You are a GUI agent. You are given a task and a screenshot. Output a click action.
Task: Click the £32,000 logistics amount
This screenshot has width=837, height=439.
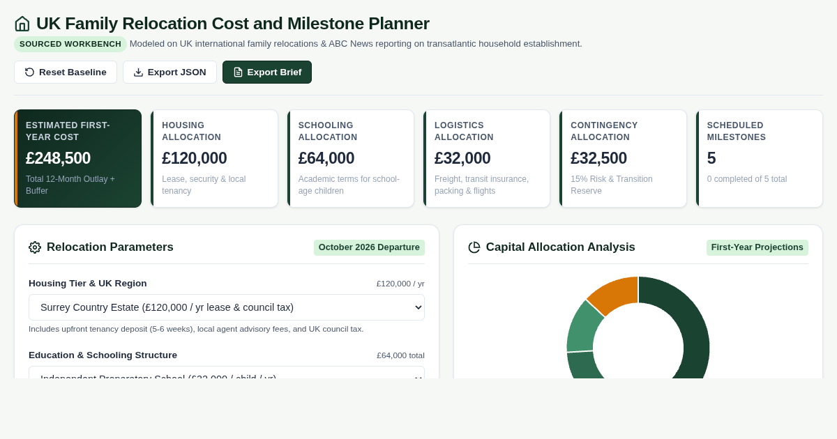click(462, 158)
